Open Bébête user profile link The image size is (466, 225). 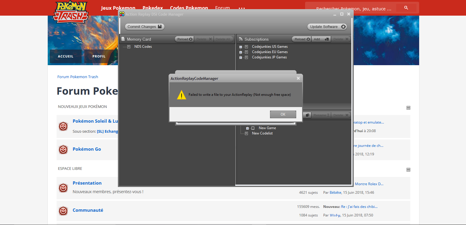click(x=335, y=193)
